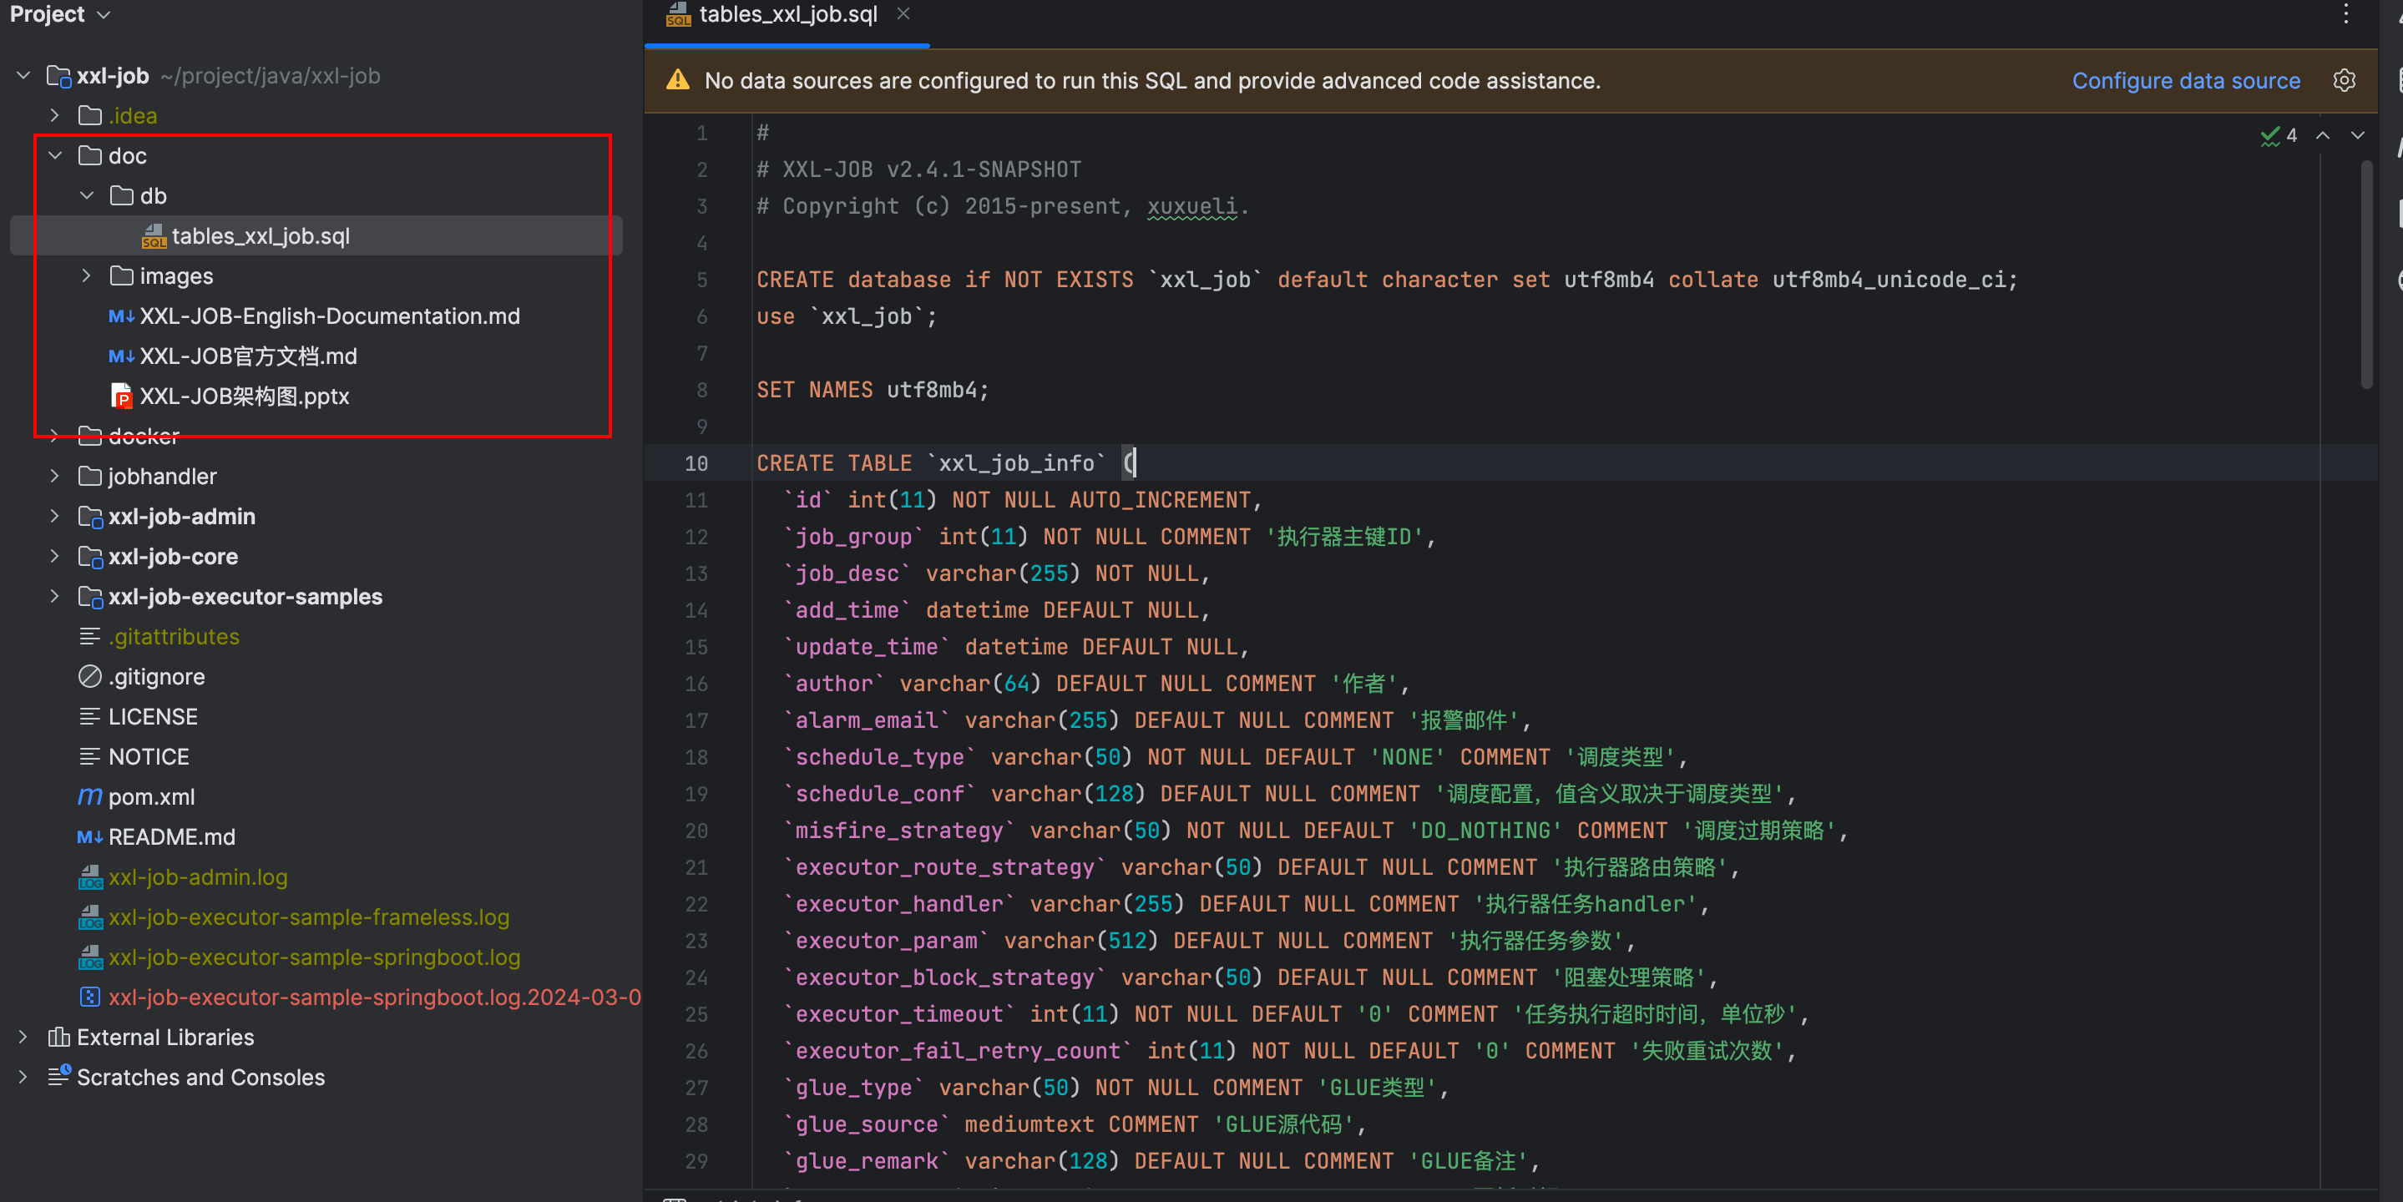Screen dimensions: 2403x1202
Task: Click the .idea folder icon
Action: click(90, 116)
